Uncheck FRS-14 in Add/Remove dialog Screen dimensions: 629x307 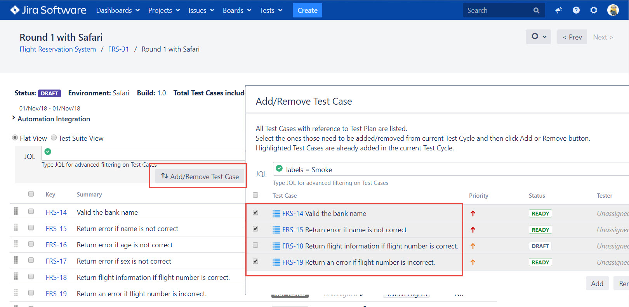tap(255, 212)
